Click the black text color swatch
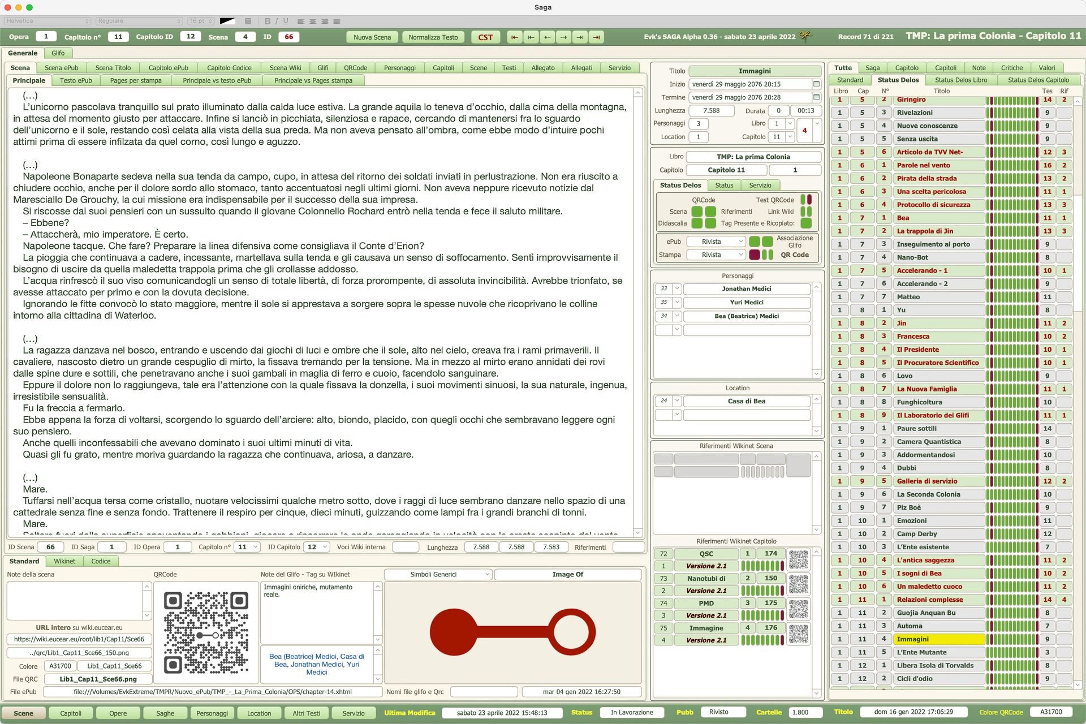The height and width of the screenshot is (724, 1086). [x=227, y=21]
